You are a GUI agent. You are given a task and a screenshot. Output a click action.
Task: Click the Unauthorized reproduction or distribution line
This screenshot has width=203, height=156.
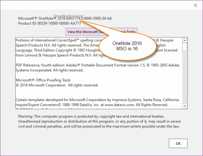99,121
